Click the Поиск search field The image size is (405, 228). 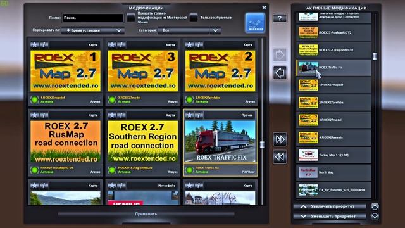93,18
